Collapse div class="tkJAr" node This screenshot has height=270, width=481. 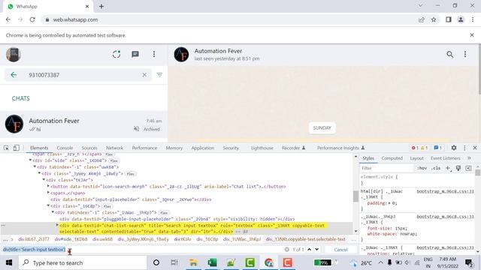pos(44,180)
